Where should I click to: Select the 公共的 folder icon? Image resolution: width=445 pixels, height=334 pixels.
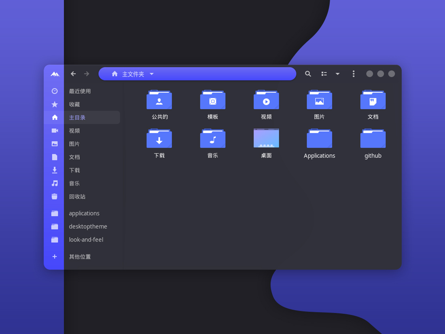click(x=159, y=100)
